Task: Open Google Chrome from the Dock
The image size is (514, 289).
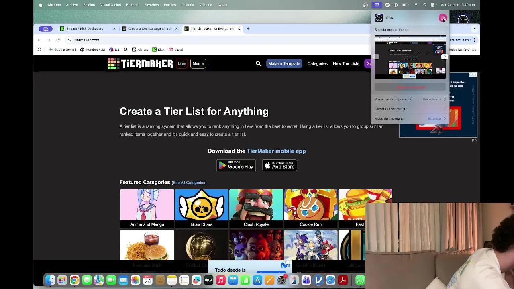Action: click(x=74, y=280)
